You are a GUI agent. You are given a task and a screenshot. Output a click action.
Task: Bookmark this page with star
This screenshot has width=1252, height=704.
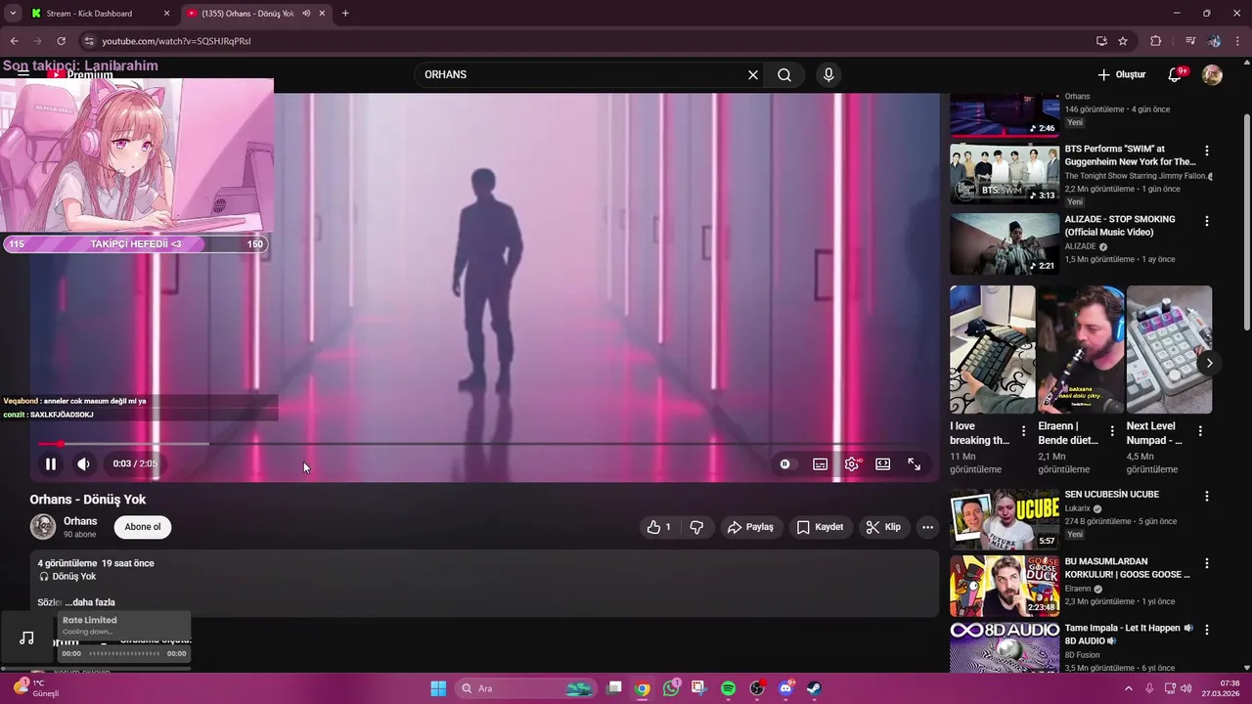1123,41
